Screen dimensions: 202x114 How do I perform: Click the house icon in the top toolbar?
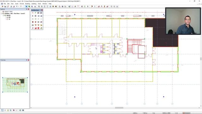(82, 6)
